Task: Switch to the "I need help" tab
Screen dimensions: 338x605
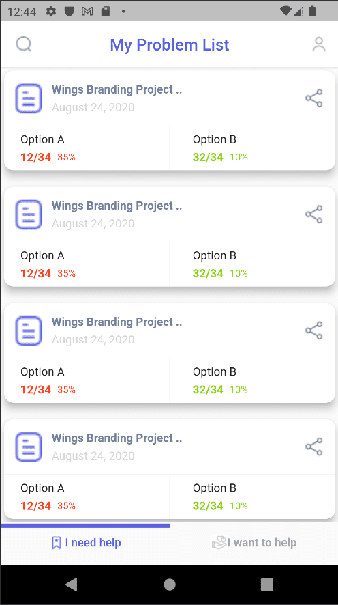Action: pyautogui.click(x=85, y=543)
